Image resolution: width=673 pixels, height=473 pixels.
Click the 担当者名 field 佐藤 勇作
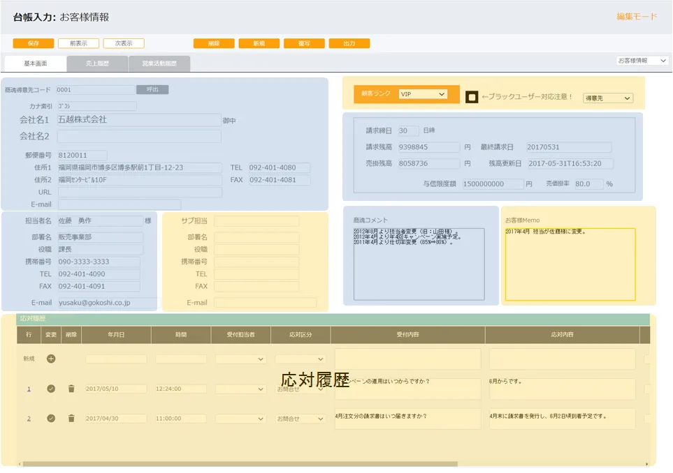(x=100, y=220)
